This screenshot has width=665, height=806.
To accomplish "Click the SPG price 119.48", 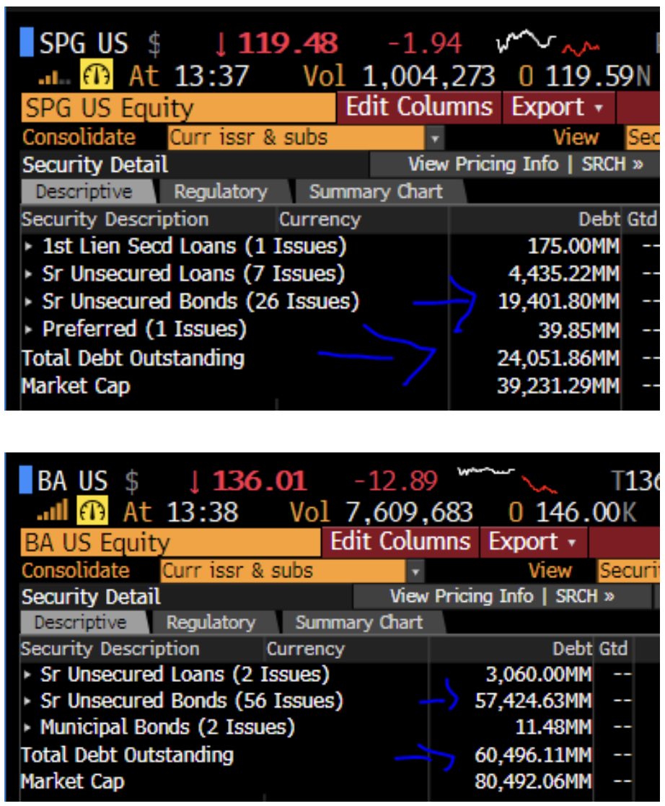I will 288,43.
